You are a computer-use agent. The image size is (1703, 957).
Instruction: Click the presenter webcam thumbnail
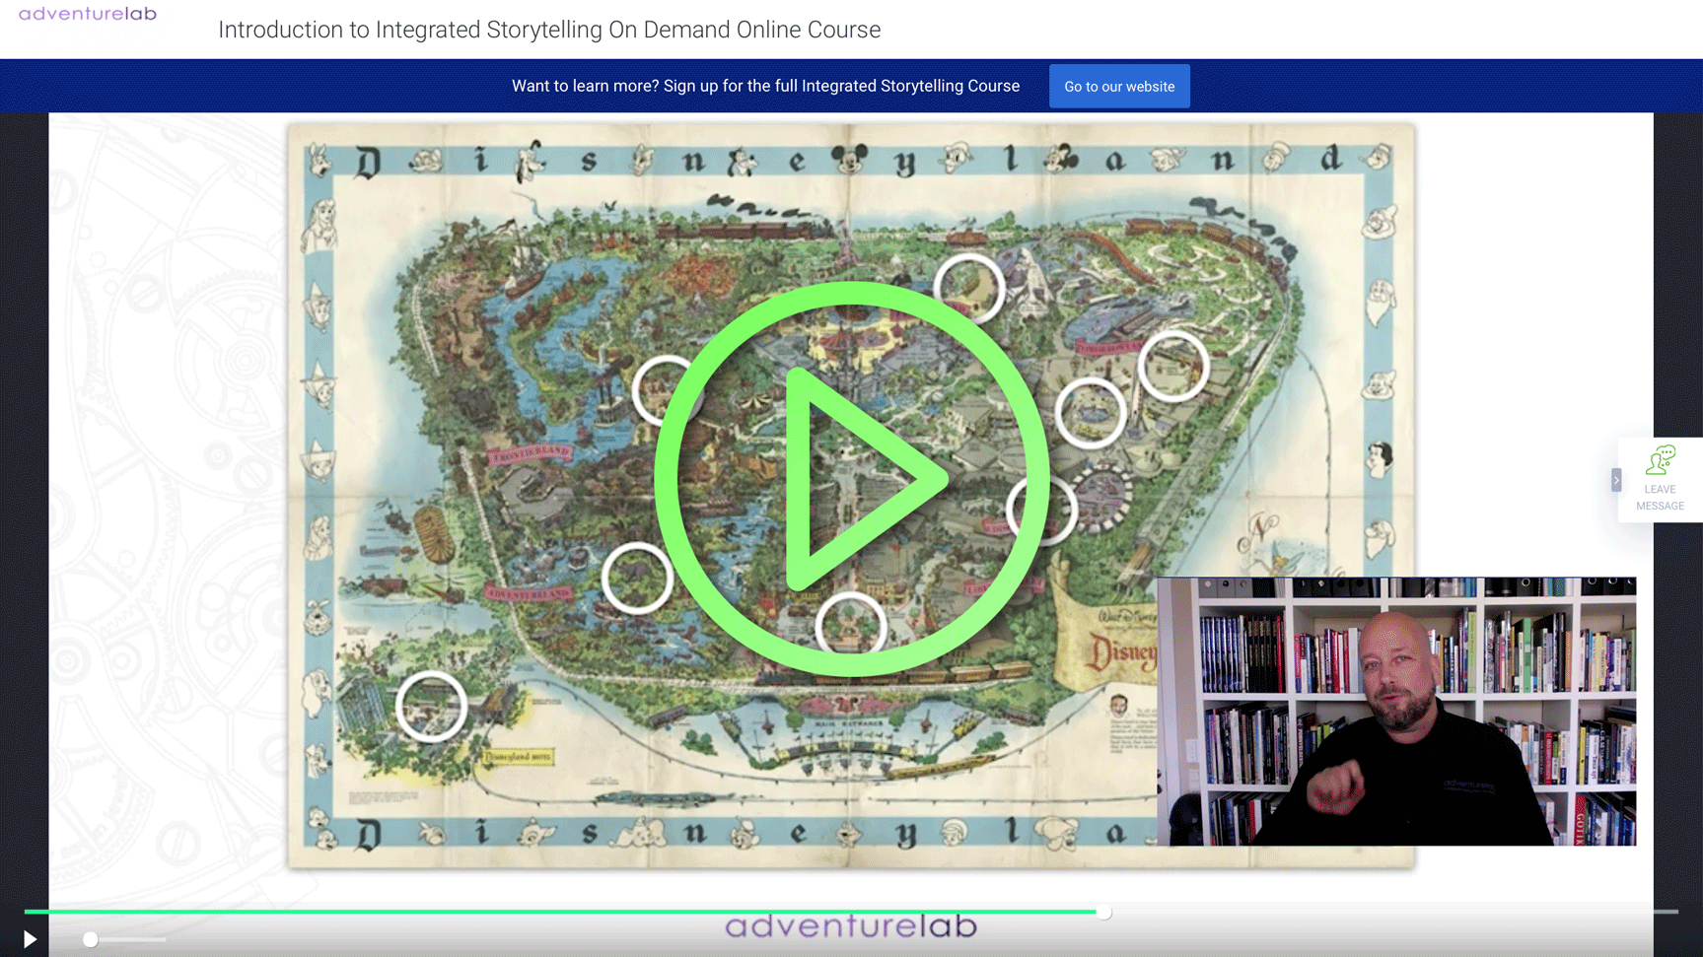(x=1396, y=712)
